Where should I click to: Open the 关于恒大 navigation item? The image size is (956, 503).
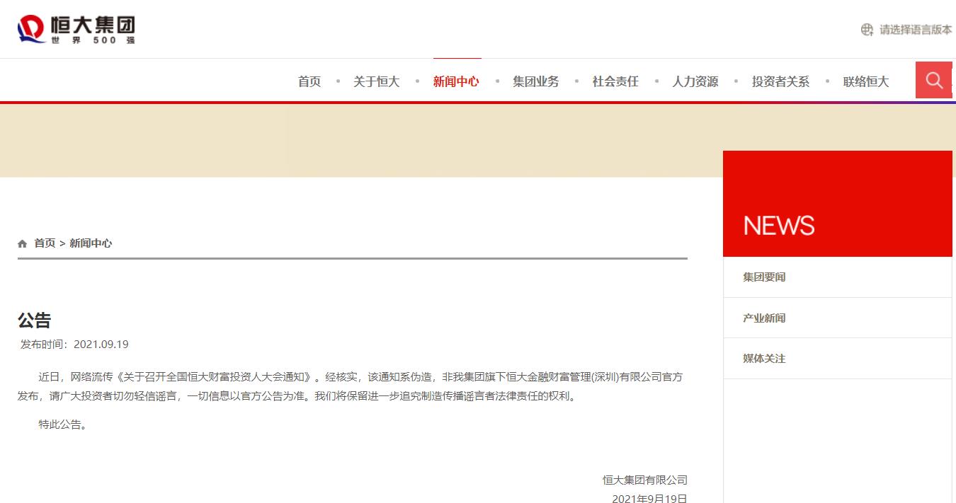(377, 81)
